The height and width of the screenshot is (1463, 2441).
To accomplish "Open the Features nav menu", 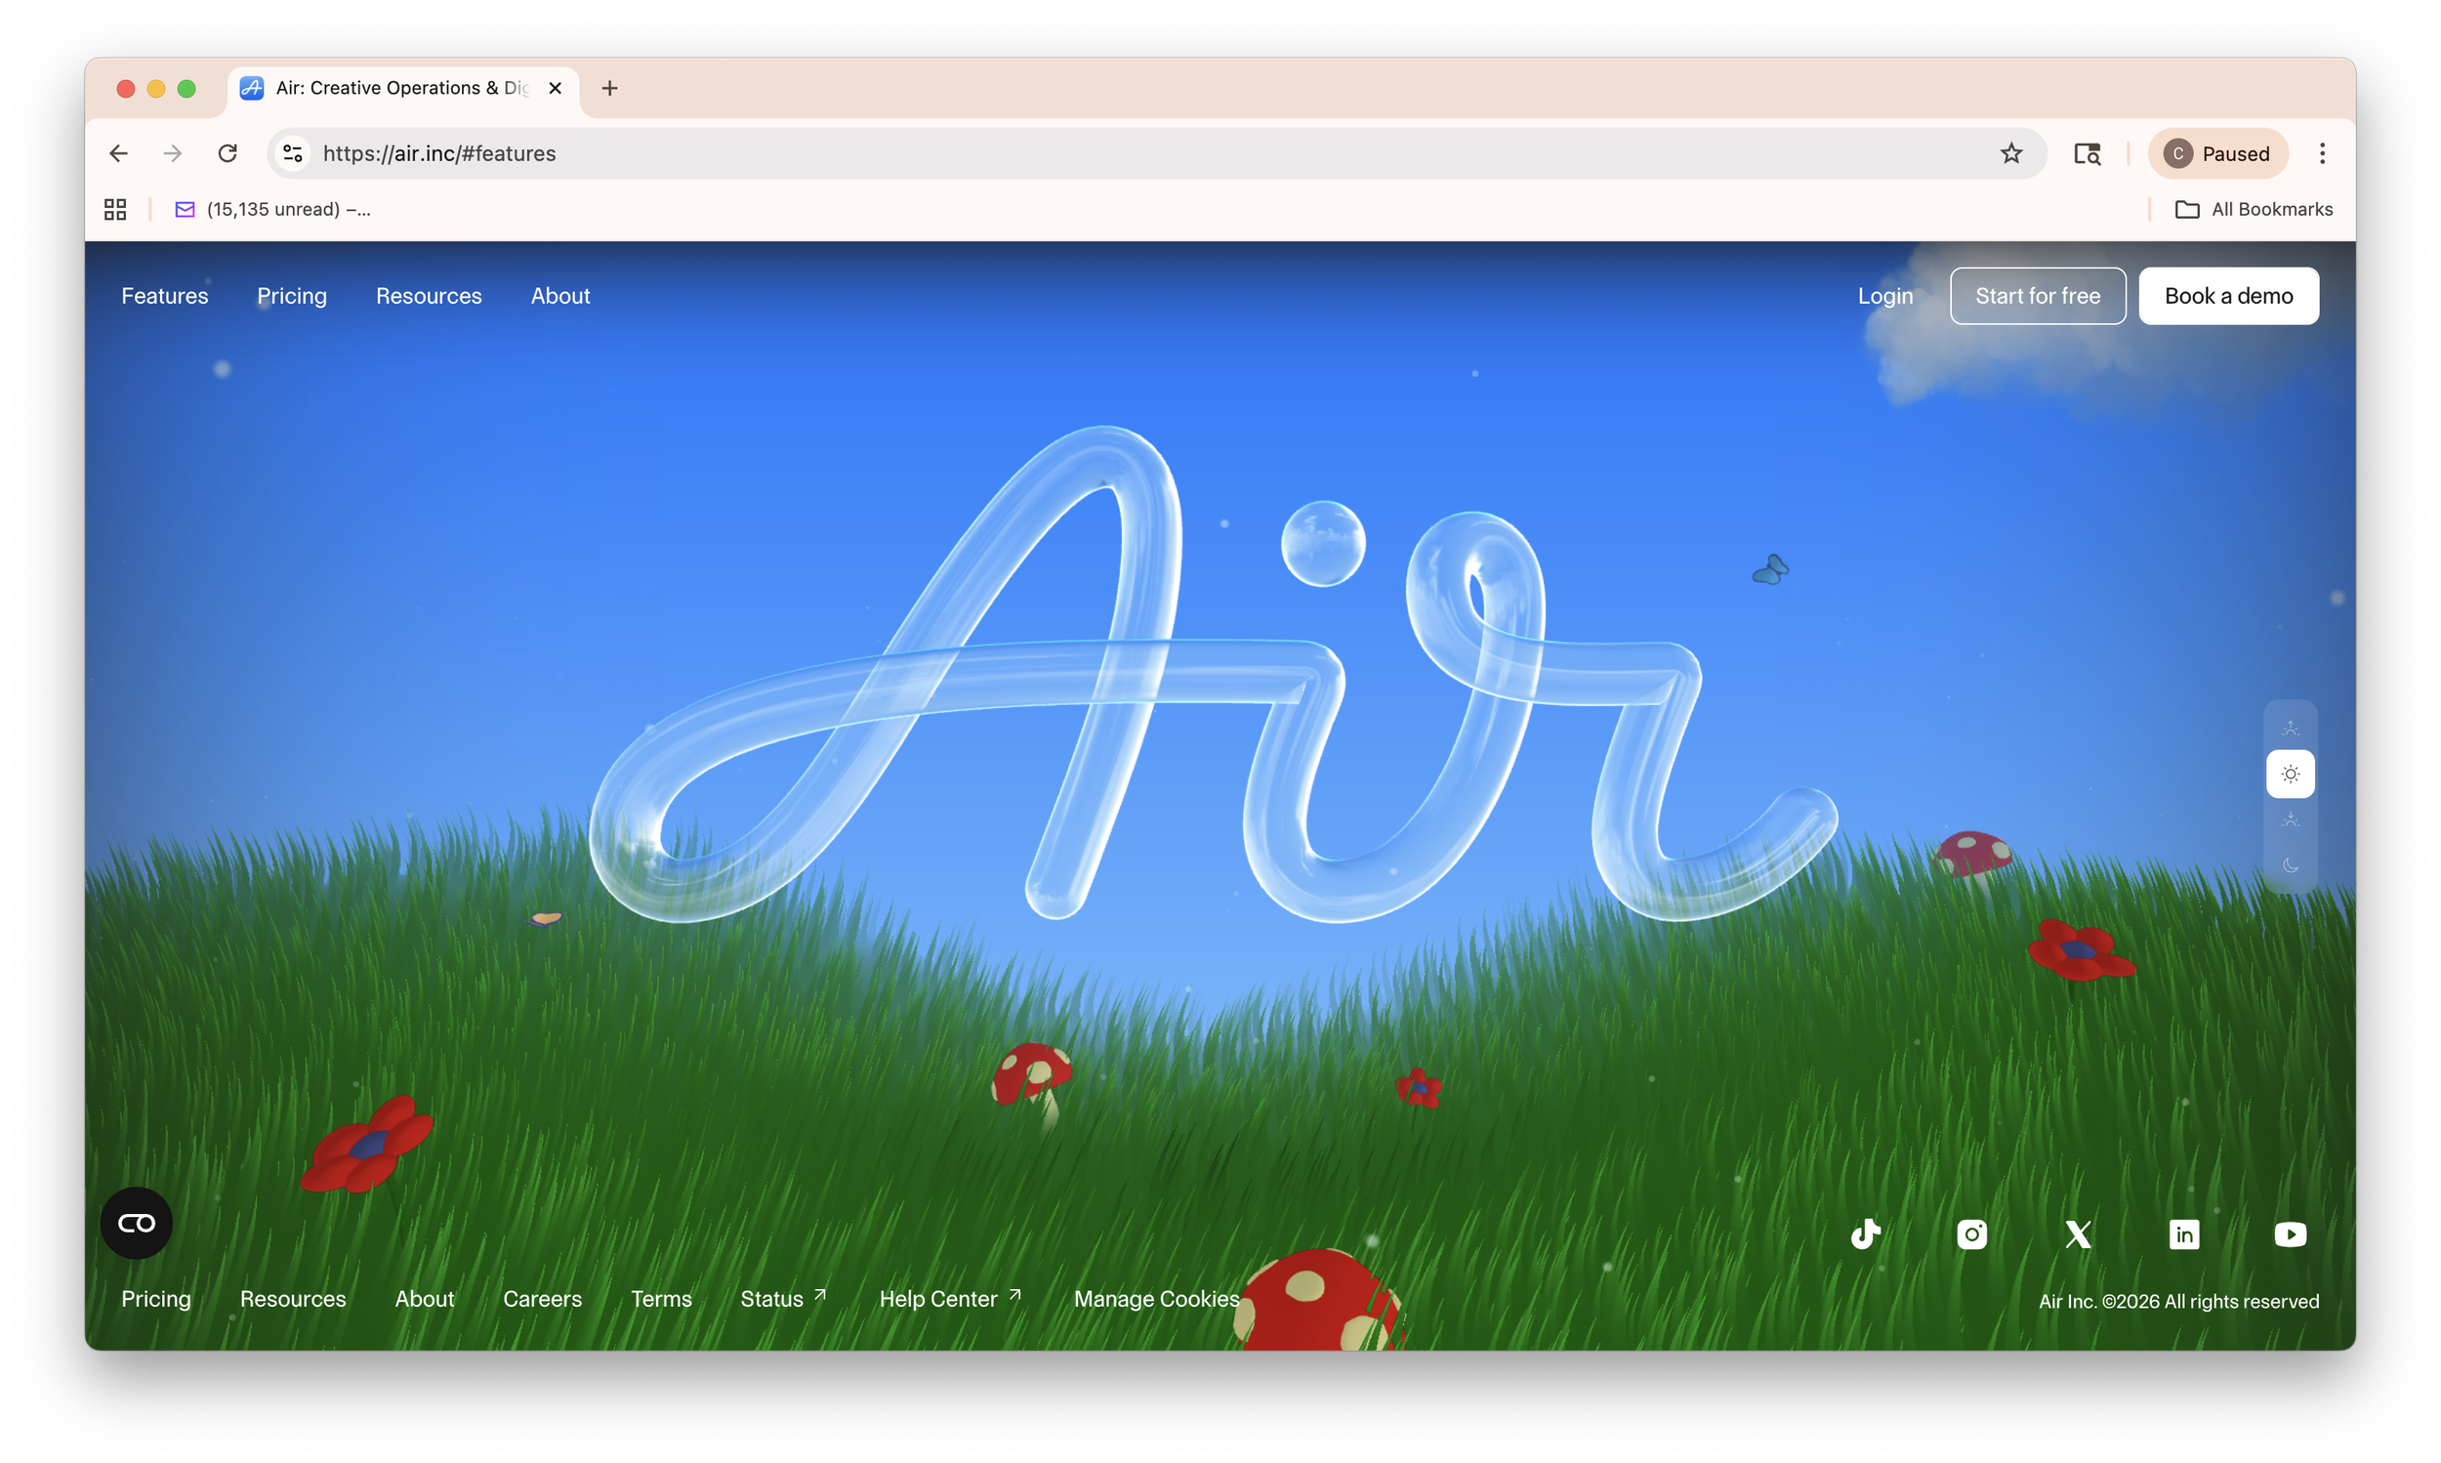I will tap(165, 296).
